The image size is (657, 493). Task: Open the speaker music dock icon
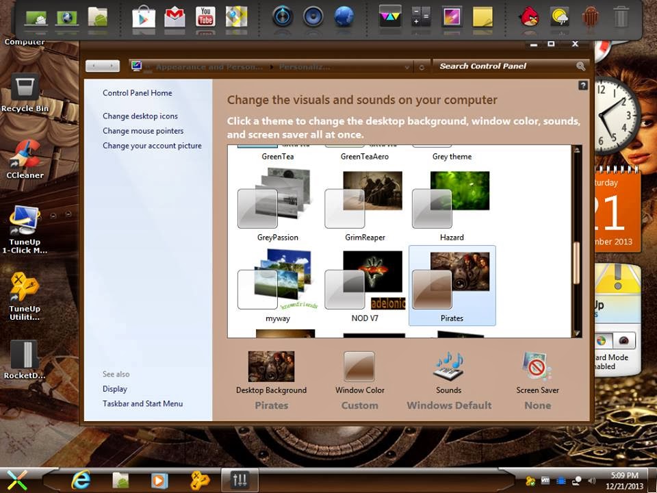(x=313, y=17)
